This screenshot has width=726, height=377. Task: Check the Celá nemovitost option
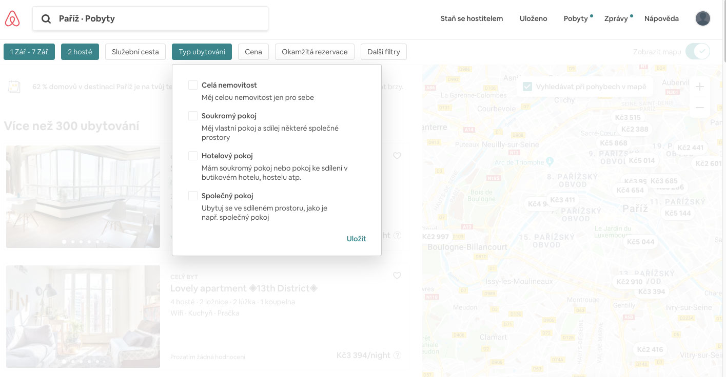pyautogui.click(x=193, y=85)
